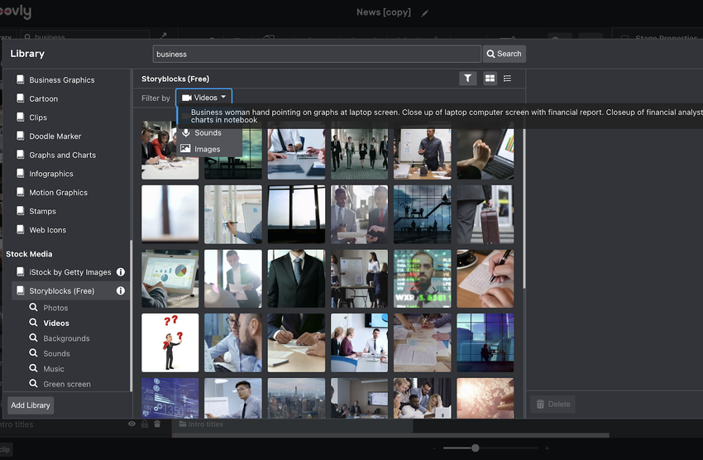The image size is (703, 460).
Task: Click the trash icon on Intro titles layer
Action: tap(157, 424)
